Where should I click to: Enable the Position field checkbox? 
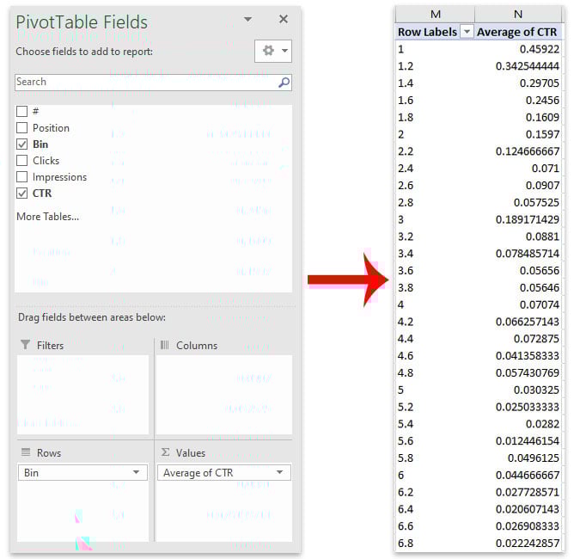22,127
